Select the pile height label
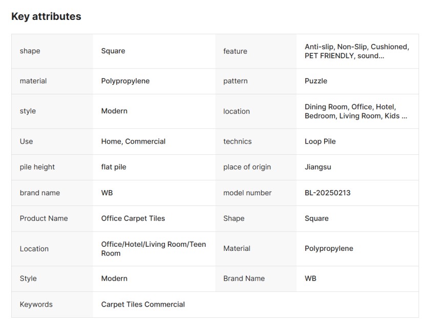Viewport: 425px width, 326px height. click(37, 167)
